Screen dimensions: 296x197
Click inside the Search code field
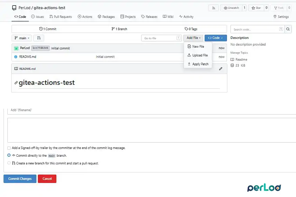coord(257,29)
